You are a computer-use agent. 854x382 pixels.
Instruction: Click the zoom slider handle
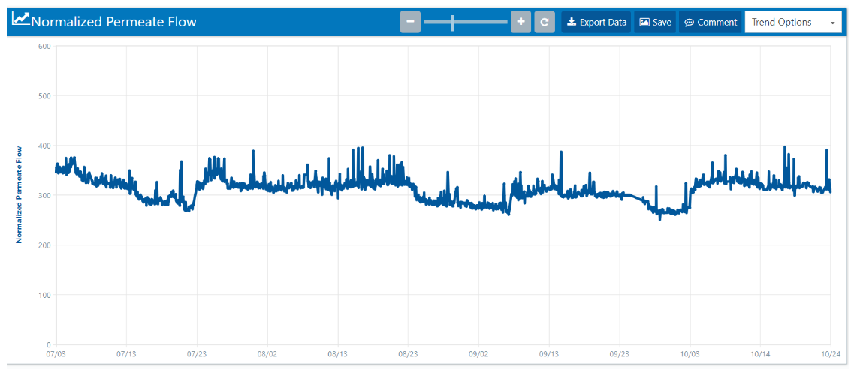point(452,22)
